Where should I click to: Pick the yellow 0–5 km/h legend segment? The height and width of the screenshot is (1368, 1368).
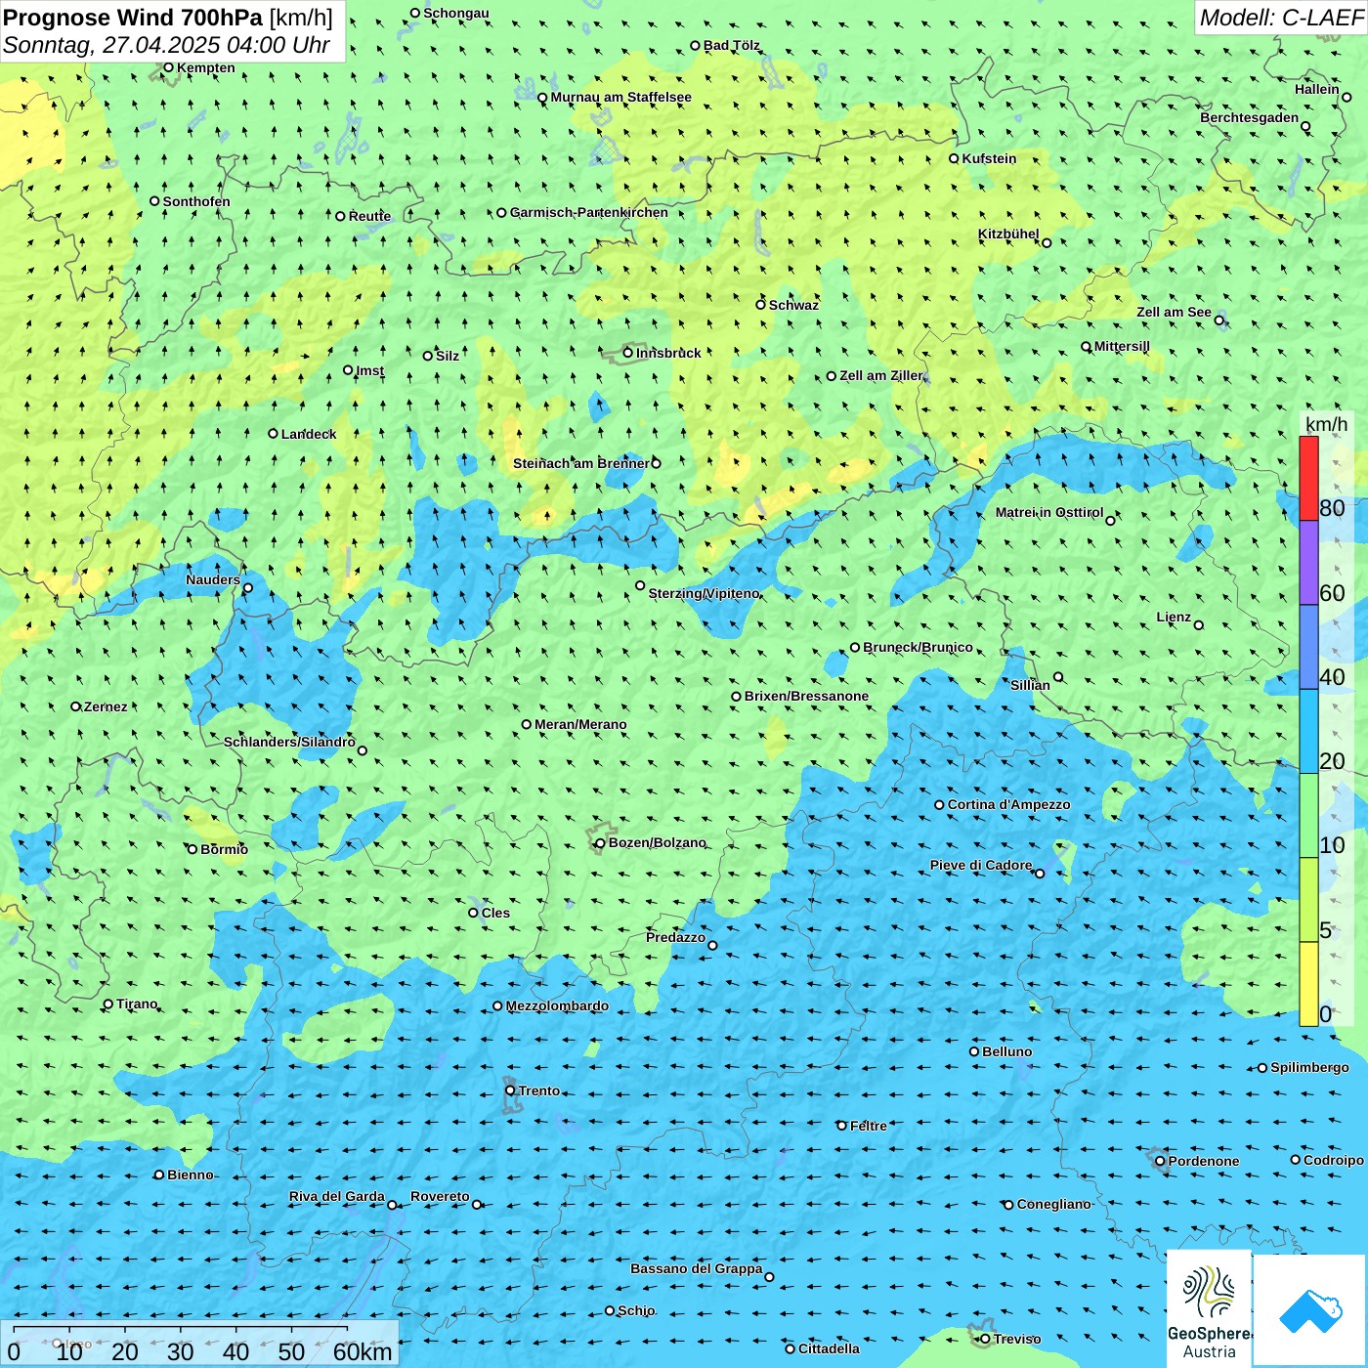click(1308, 984)
